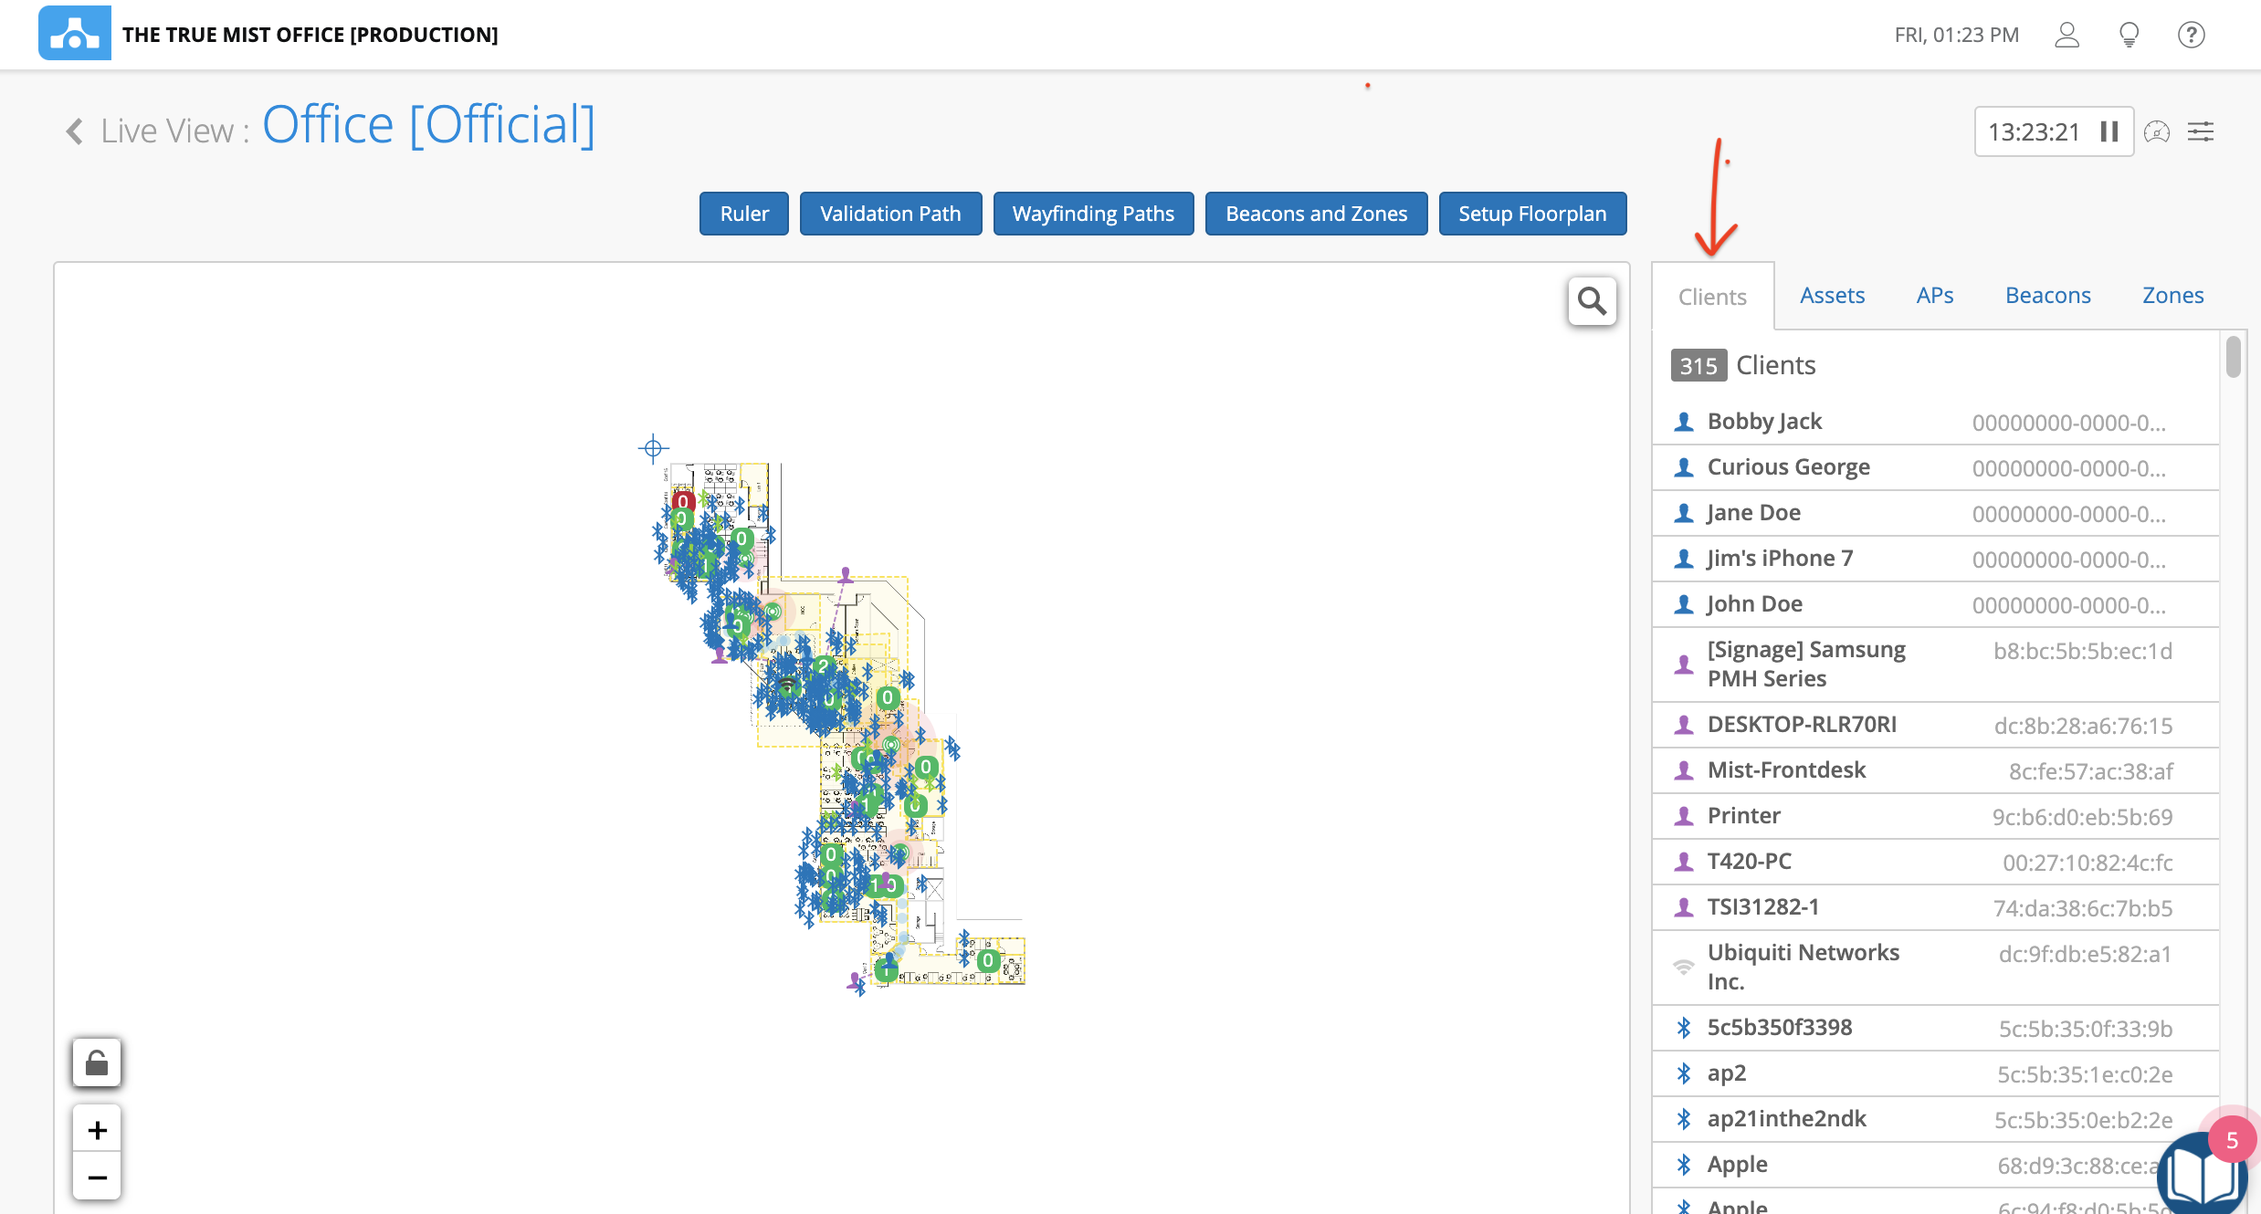The width and height of the screenshot is (2261, 1214).
Task: Select the Ruler tool button
Action: 743,214
